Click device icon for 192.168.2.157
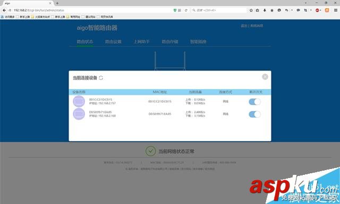 (x=79, y=101)
